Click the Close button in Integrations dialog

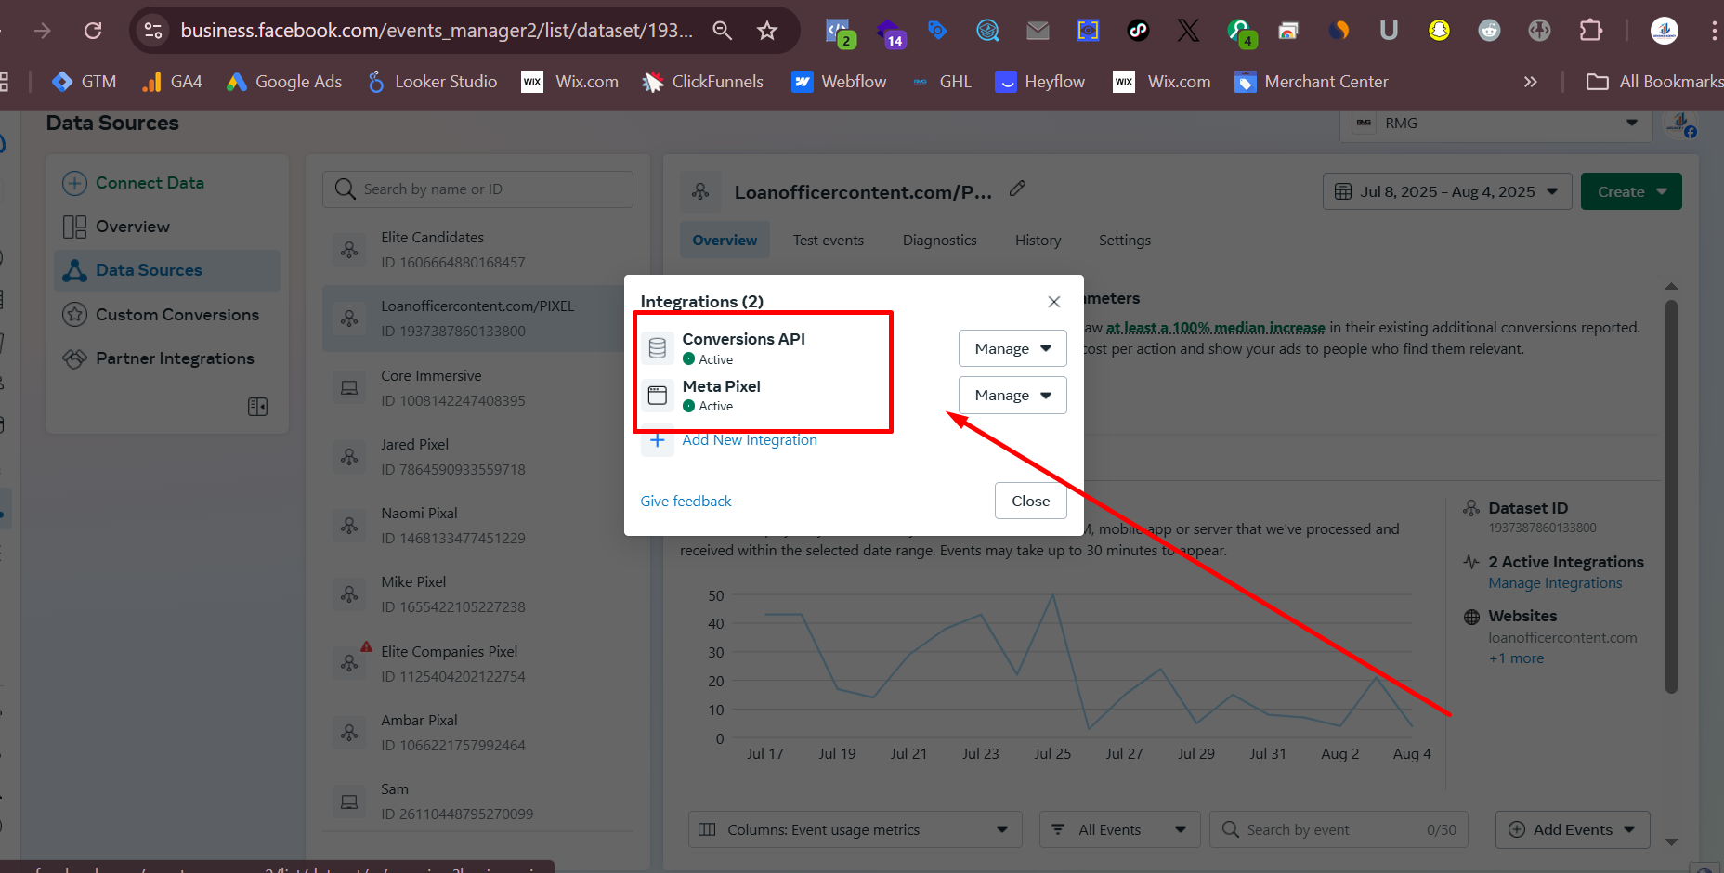(x=1030, y=501)
